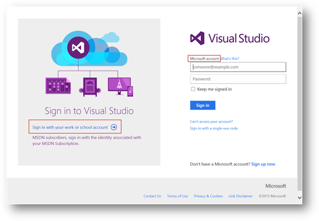Click the circled arrow next to work account
319x221 pixels.
(114, 127)
